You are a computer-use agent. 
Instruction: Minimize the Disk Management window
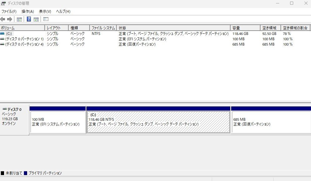pyautogui.click(x=278, y=3)
